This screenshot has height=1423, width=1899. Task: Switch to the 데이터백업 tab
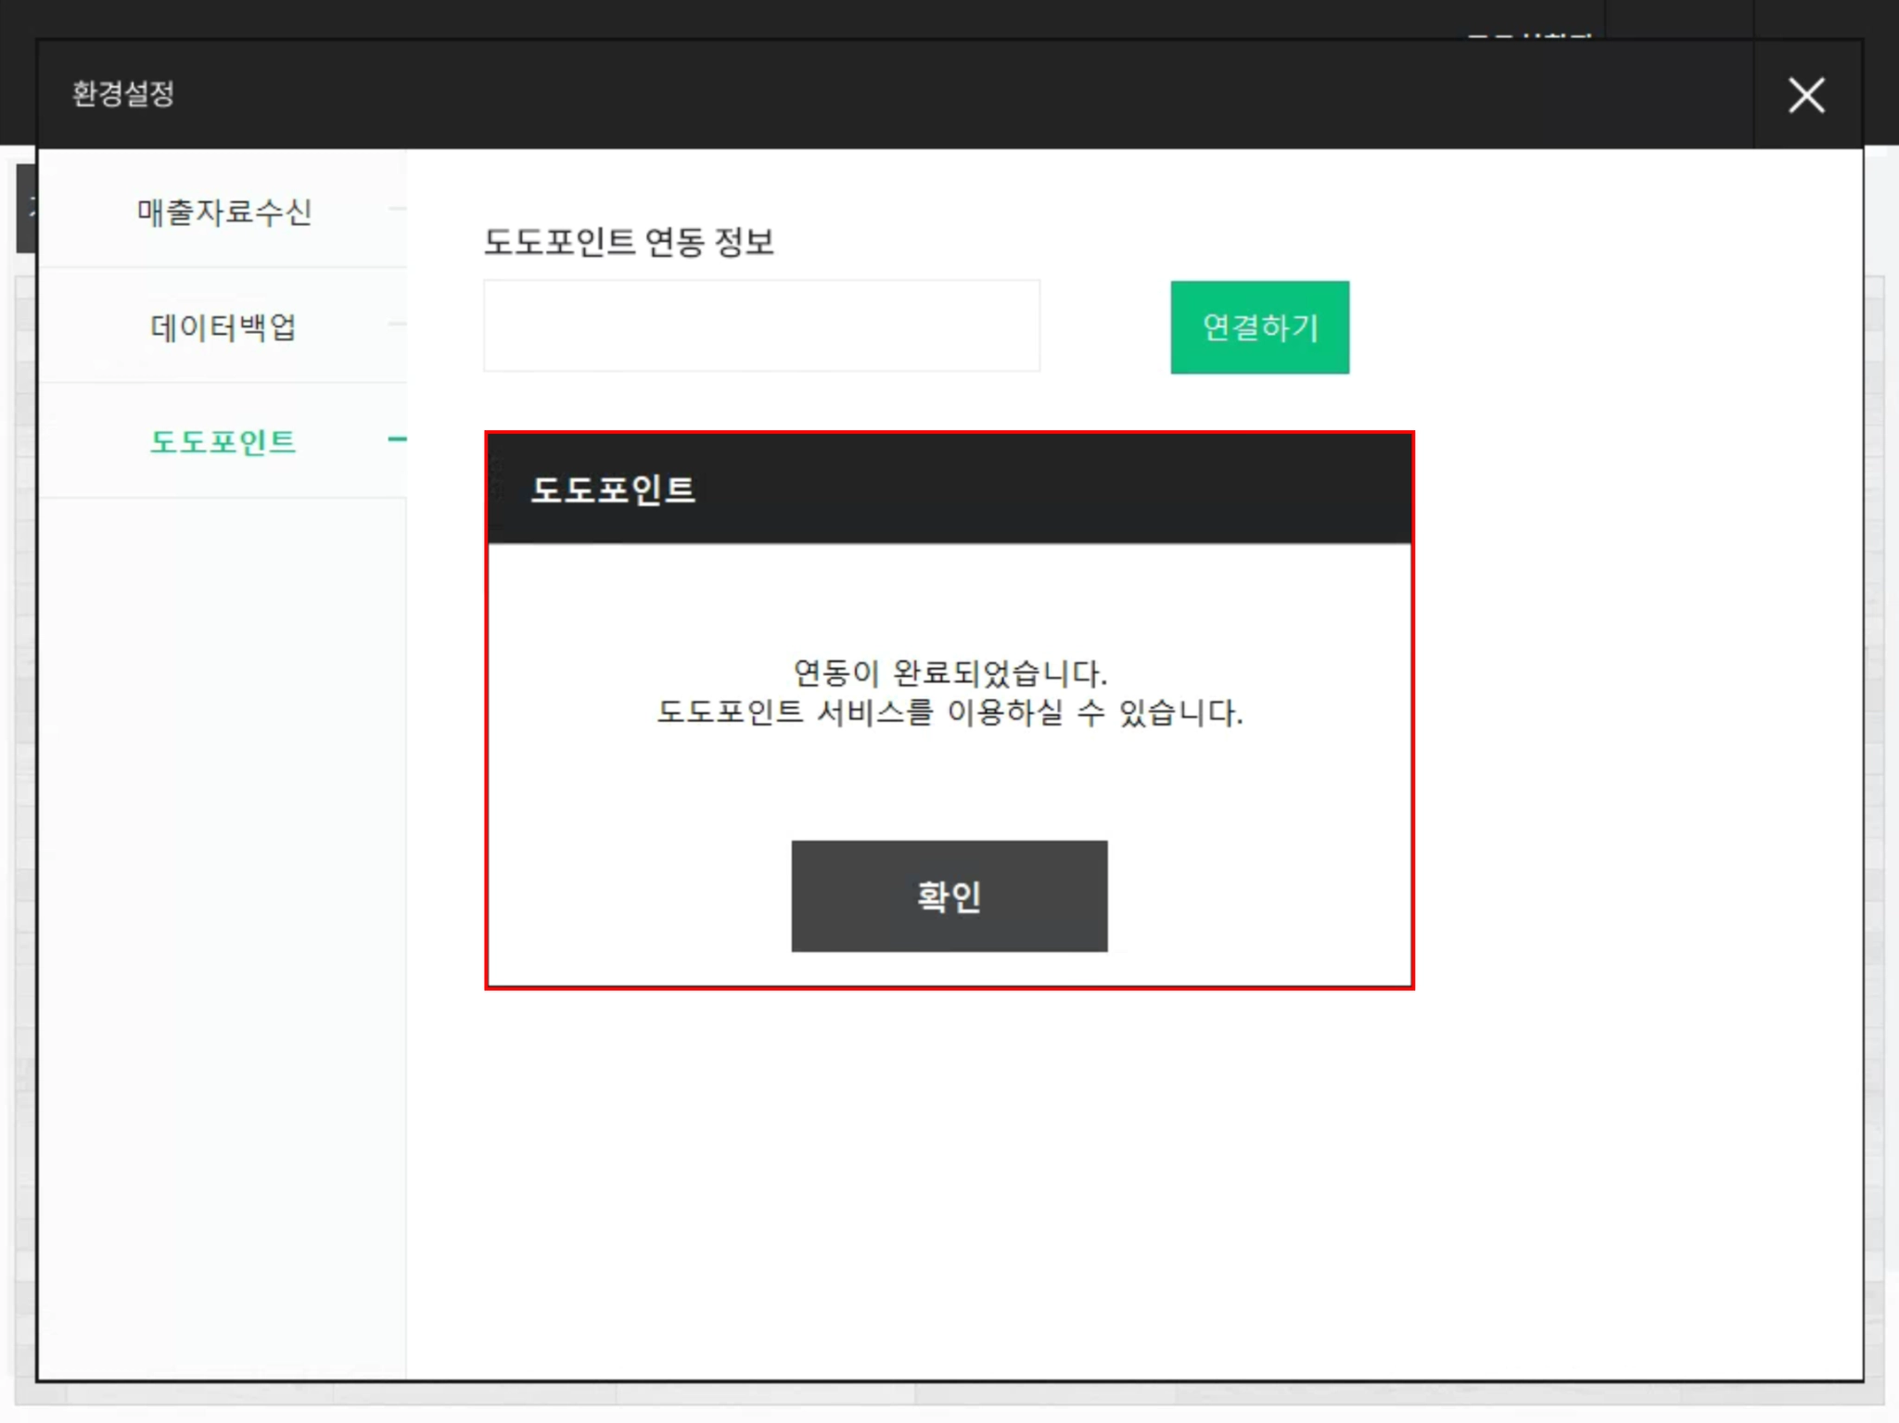223,327
